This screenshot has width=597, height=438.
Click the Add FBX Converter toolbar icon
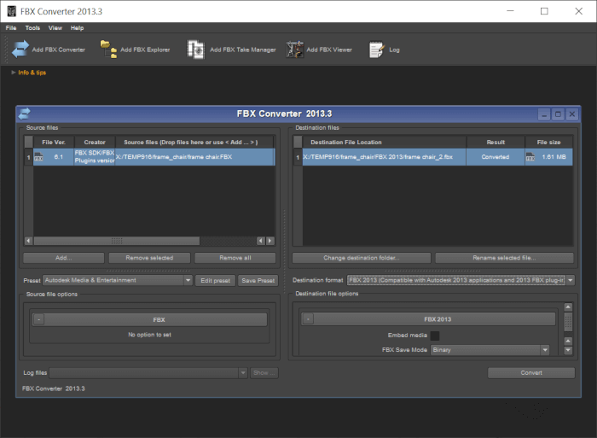20,50
